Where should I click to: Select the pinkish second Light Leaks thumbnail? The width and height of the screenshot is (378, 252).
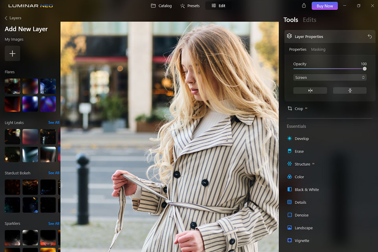pyautogui.click(x=30, y=137)
